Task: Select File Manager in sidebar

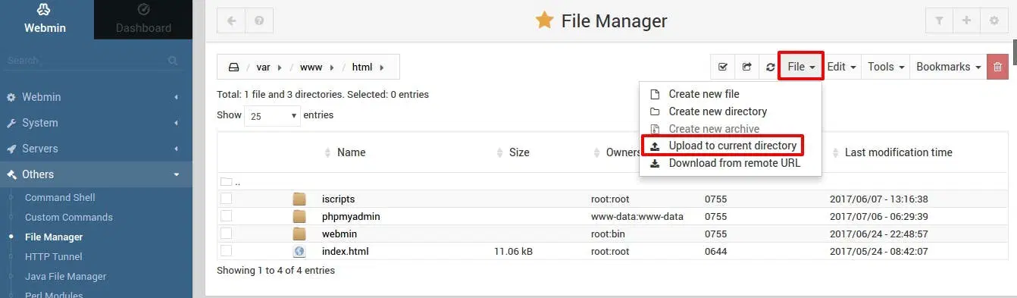Action: pos(54,237)
